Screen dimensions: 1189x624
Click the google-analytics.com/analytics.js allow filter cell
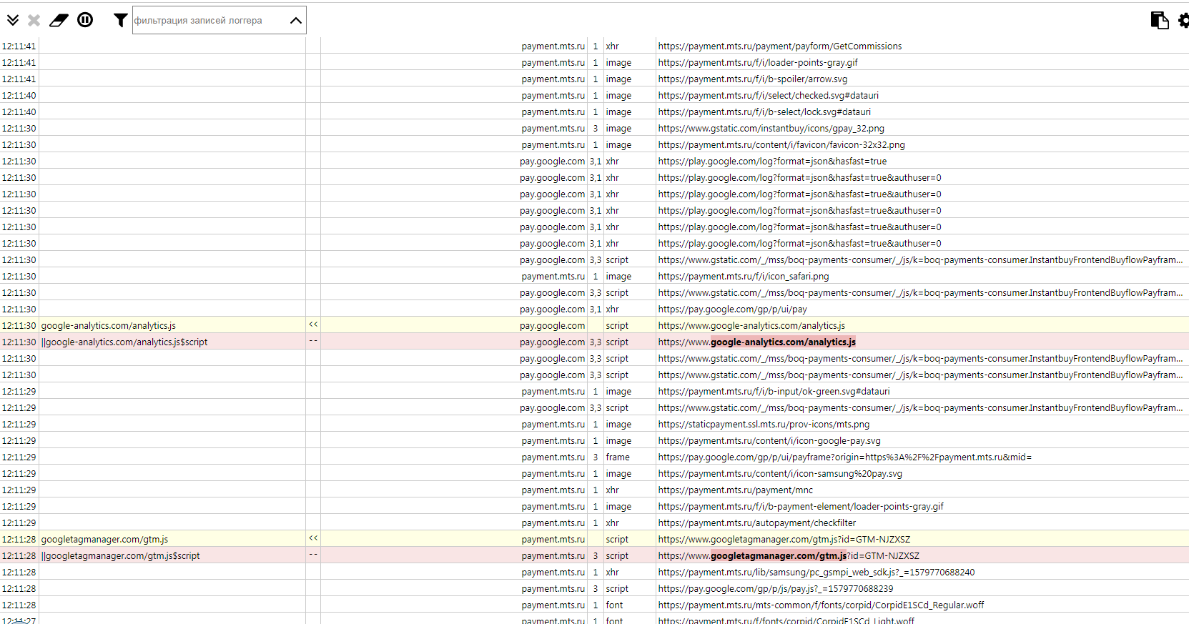coord(172,326)
